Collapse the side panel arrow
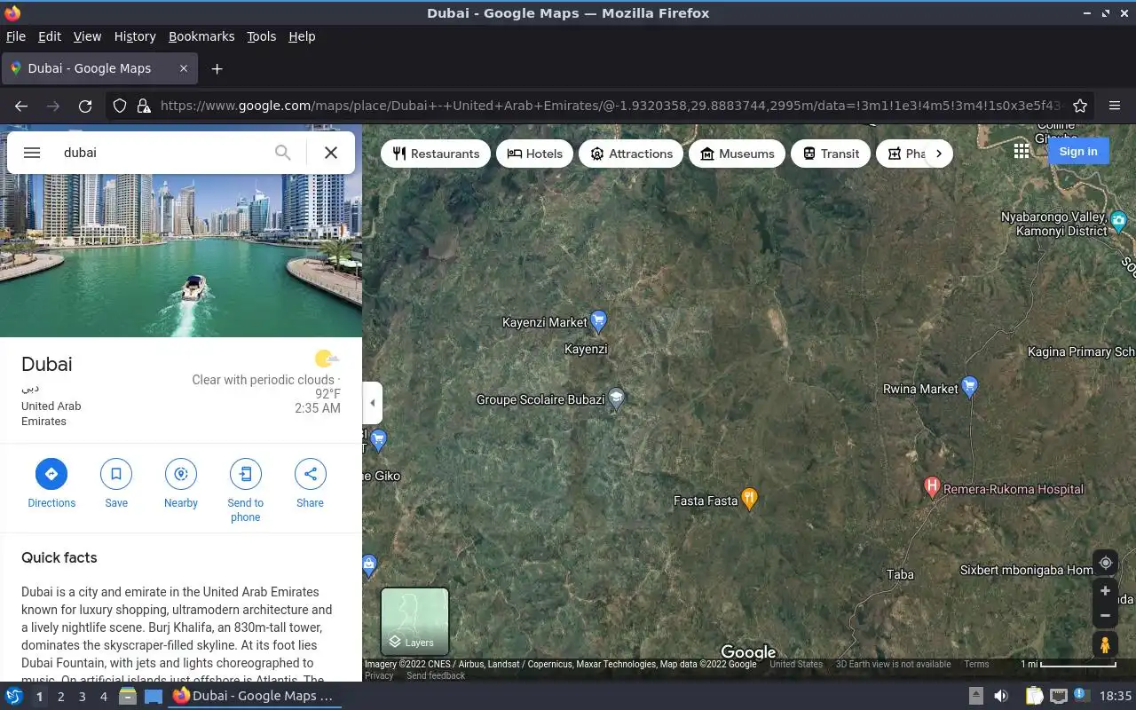The width and height of the screenshot is (1136, 710). click(372, 403)
